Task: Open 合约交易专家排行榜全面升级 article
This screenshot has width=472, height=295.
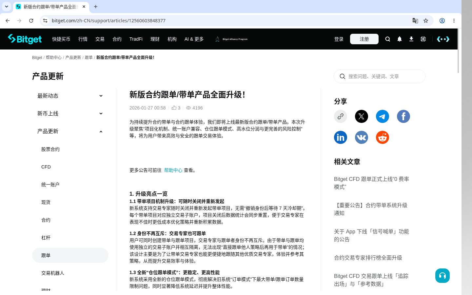Action: [x=368, y=258]
